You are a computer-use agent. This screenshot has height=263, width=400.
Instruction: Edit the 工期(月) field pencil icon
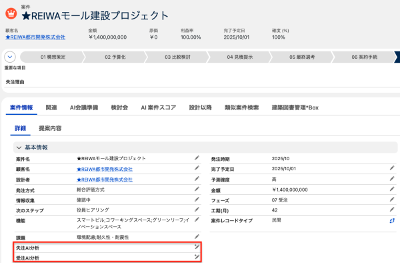(x=392, y=210)
